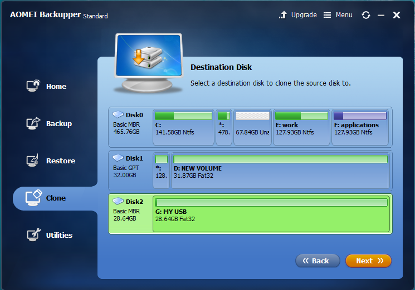Click the C: partition usage bar

pos(183,116)
